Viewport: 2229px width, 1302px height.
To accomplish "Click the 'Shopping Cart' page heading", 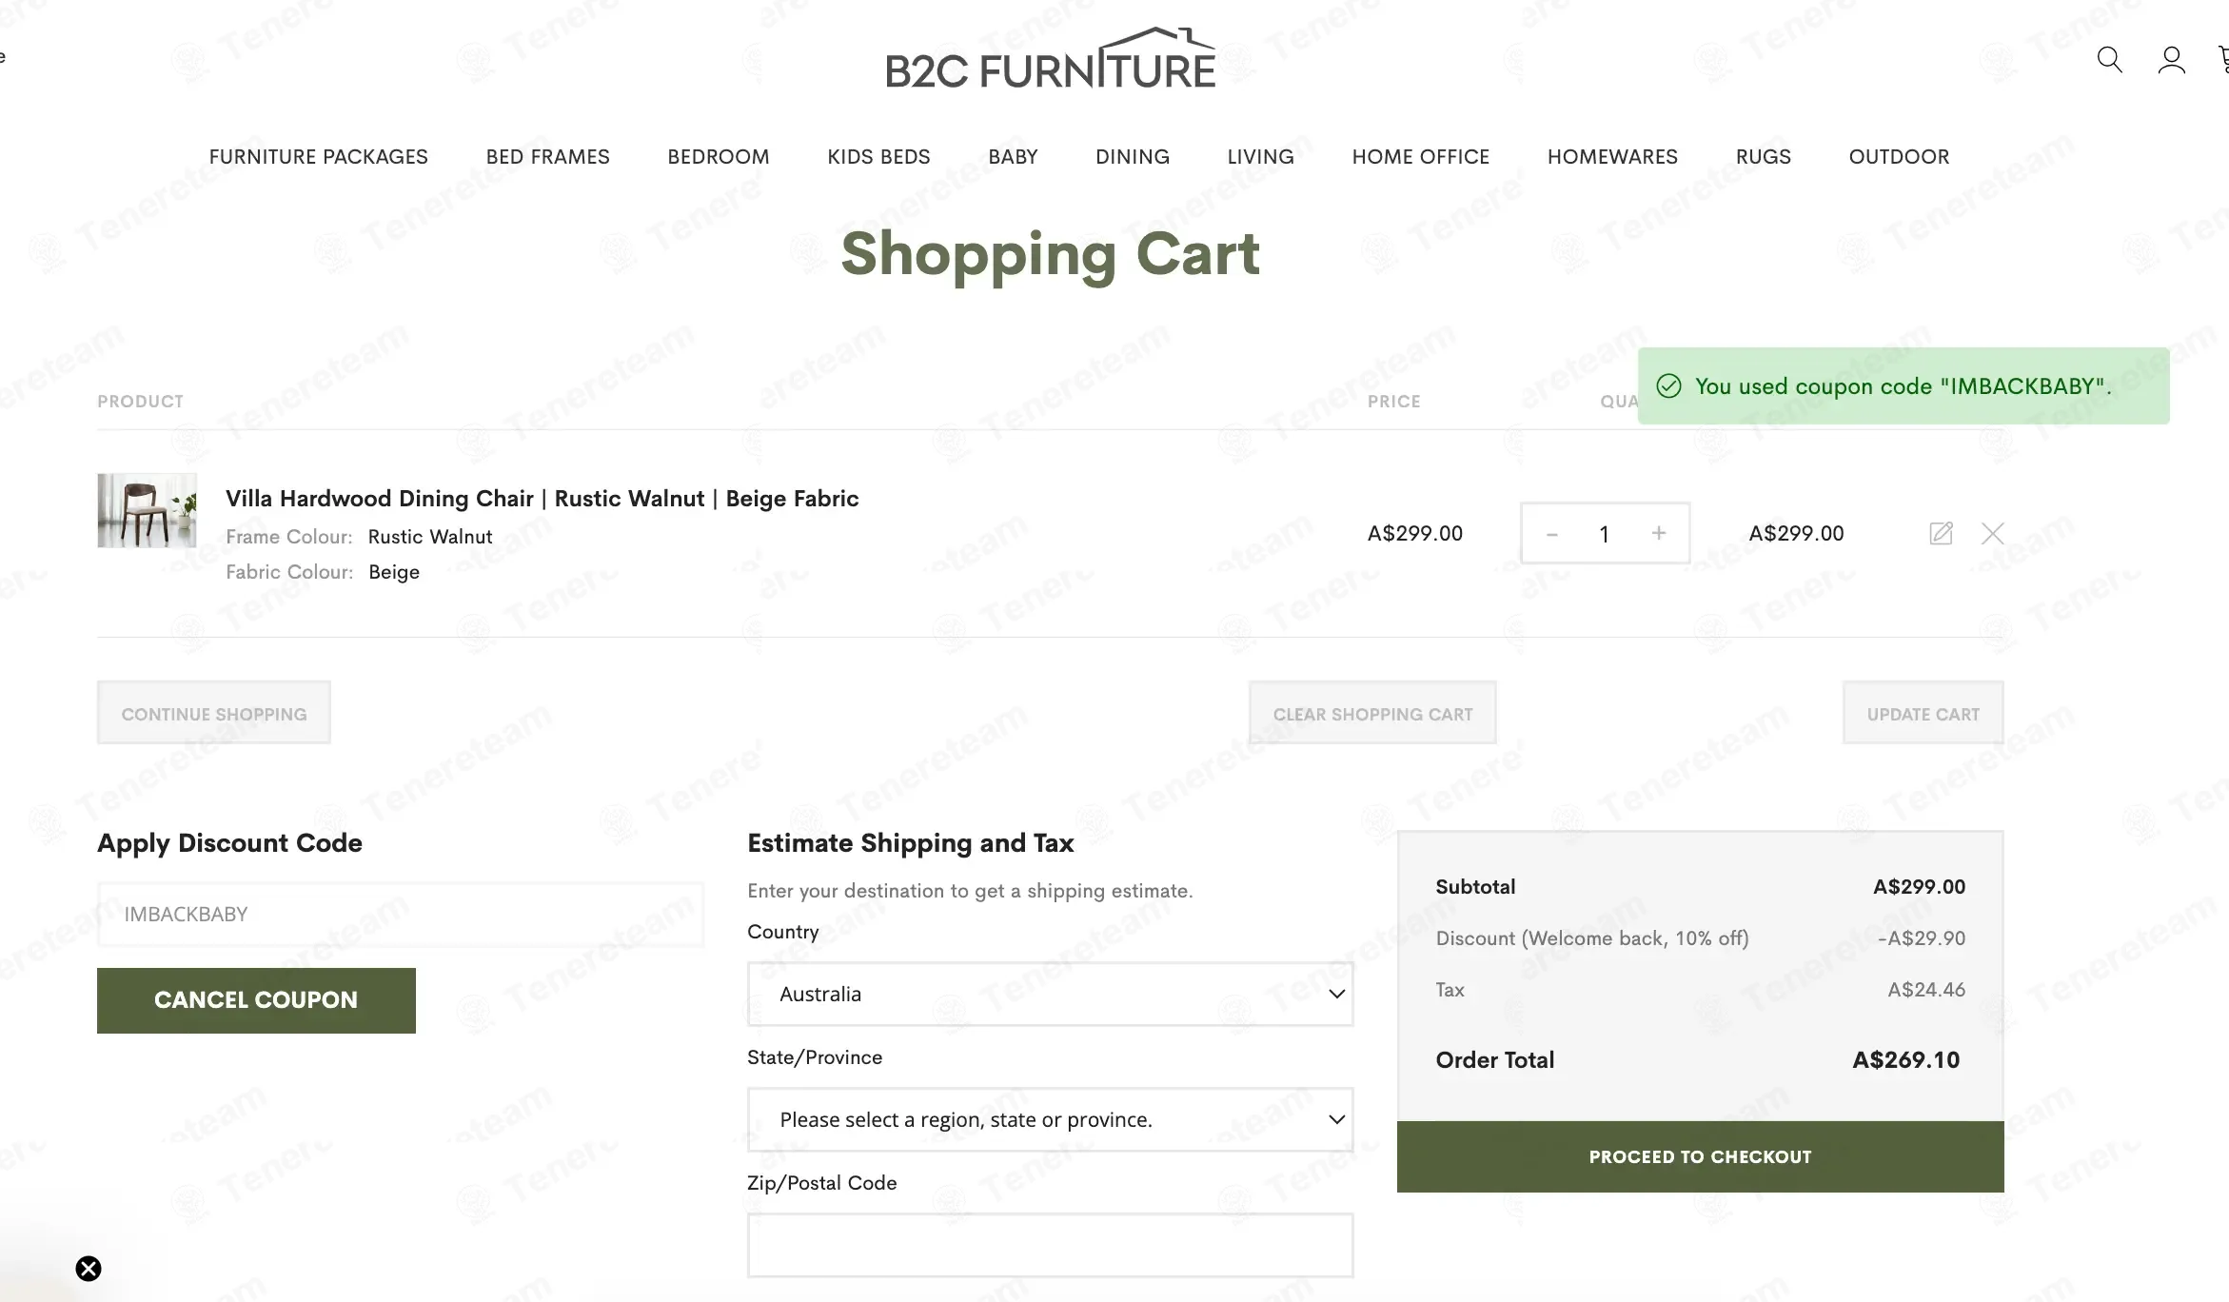I will 1051,254.
